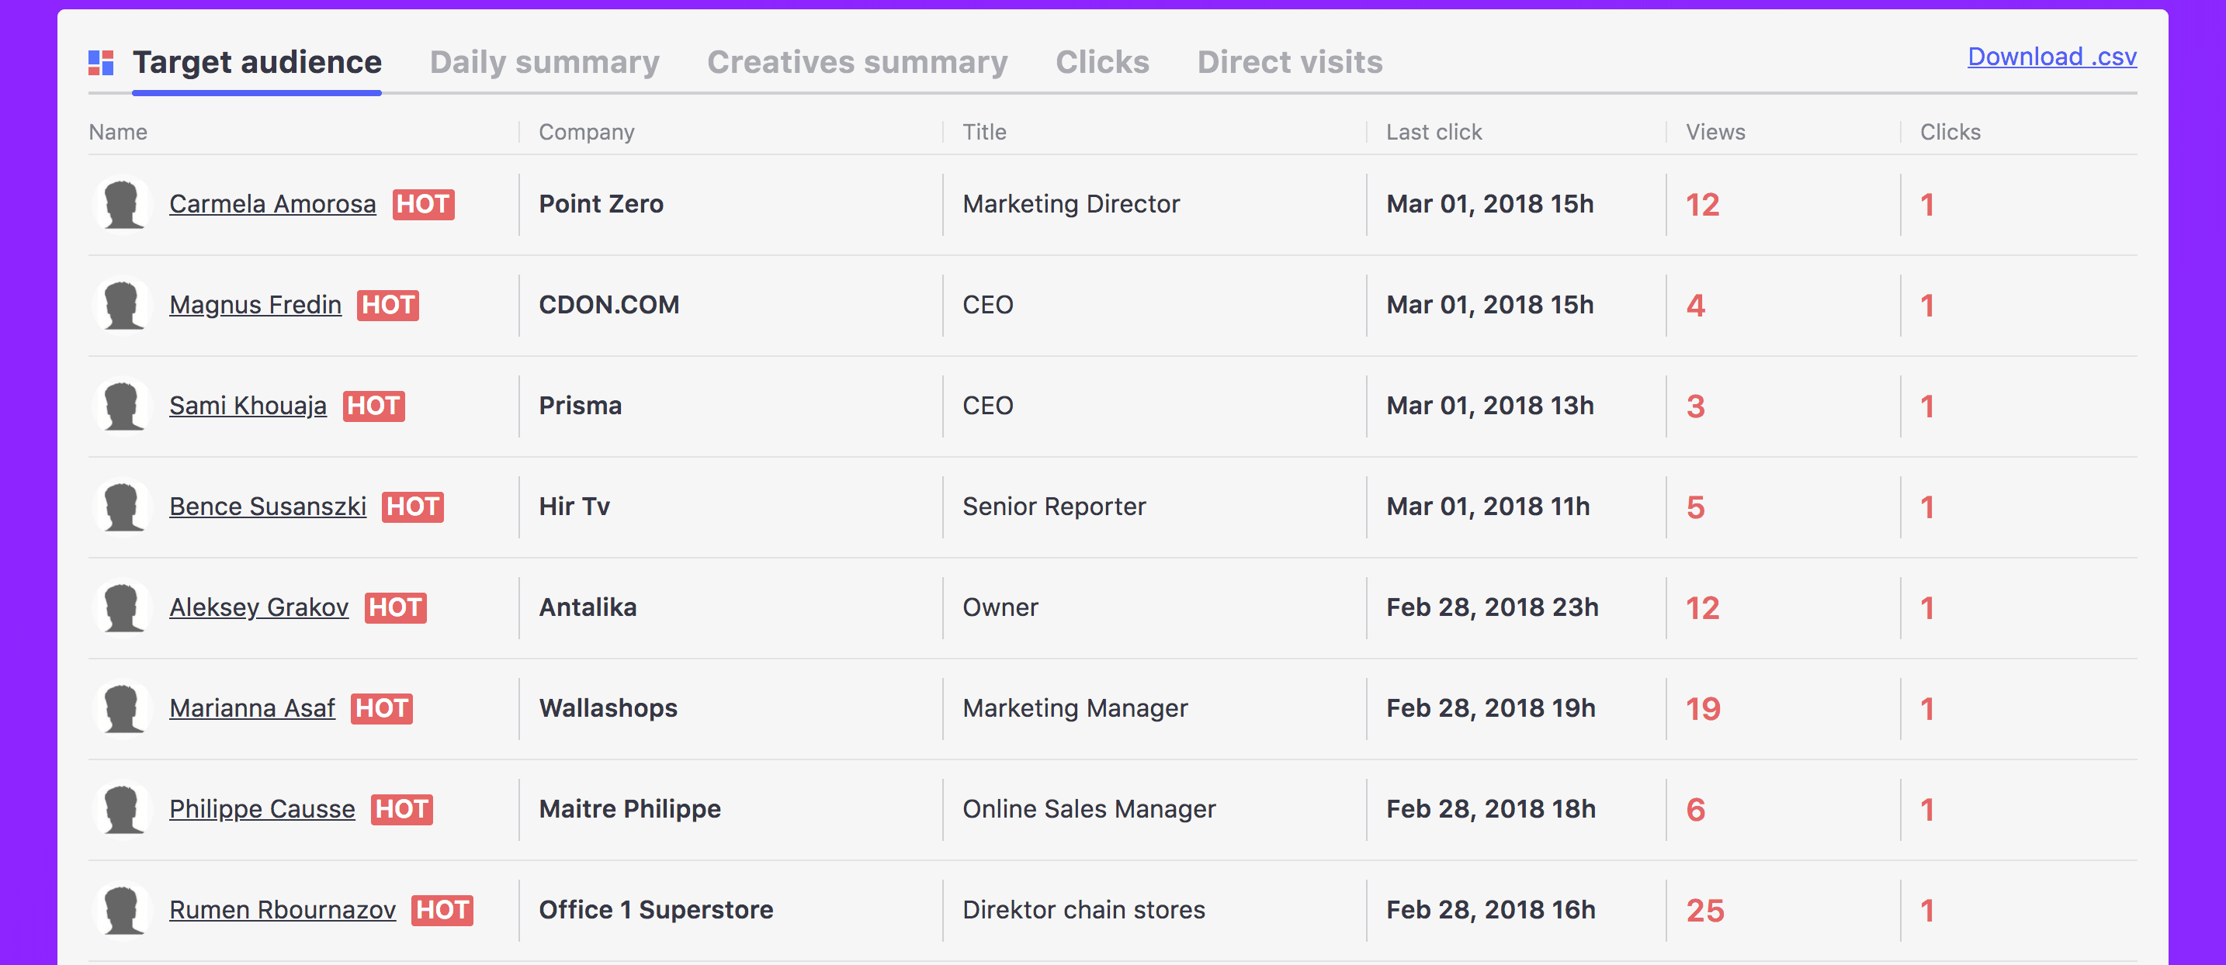
Task: Switch to the Daily summary tab
Action: pos(544,62)
